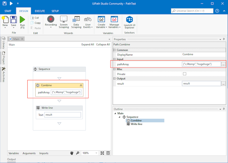Open User Events dropdown

click(88, 22)
